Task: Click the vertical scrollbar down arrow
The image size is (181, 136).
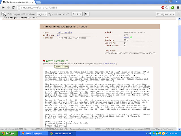Action: 179,129
